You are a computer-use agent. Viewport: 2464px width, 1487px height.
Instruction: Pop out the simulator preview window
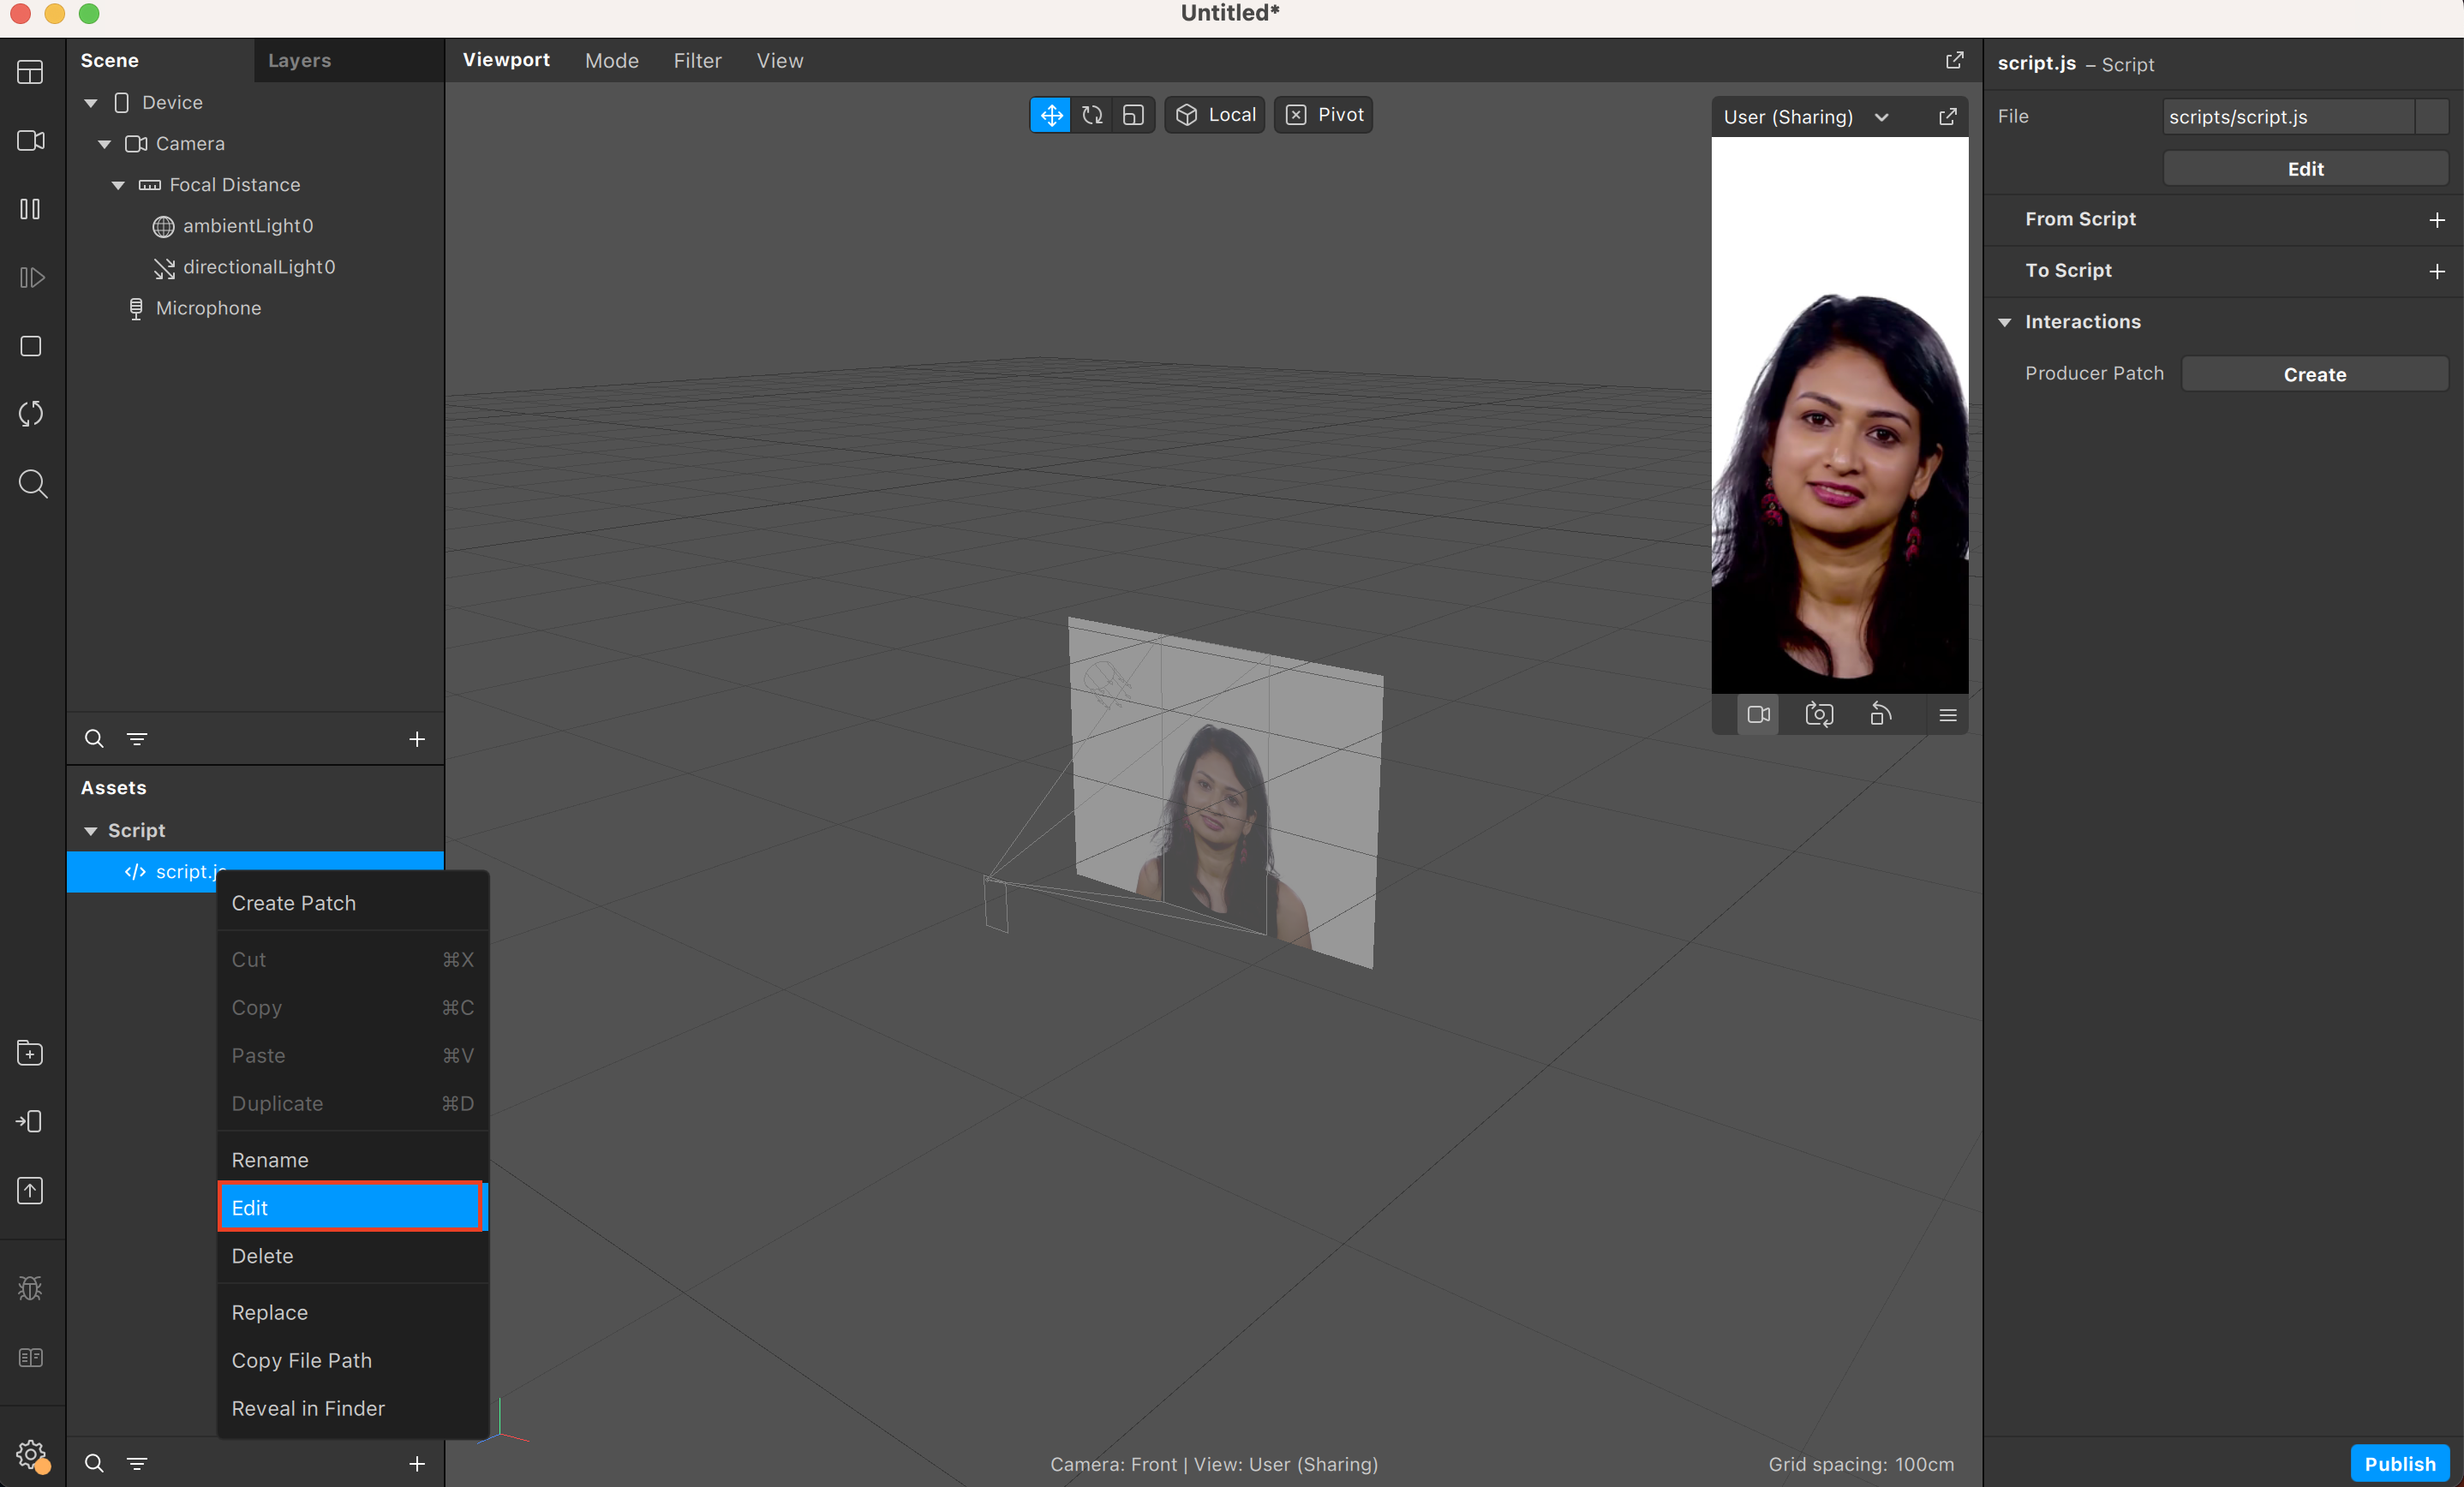(1947, 117)
